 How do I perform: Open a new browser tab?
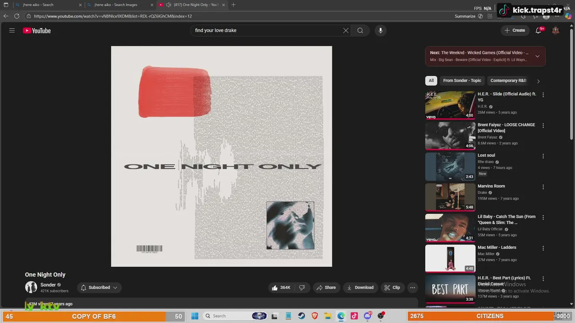tap(233, 4)
